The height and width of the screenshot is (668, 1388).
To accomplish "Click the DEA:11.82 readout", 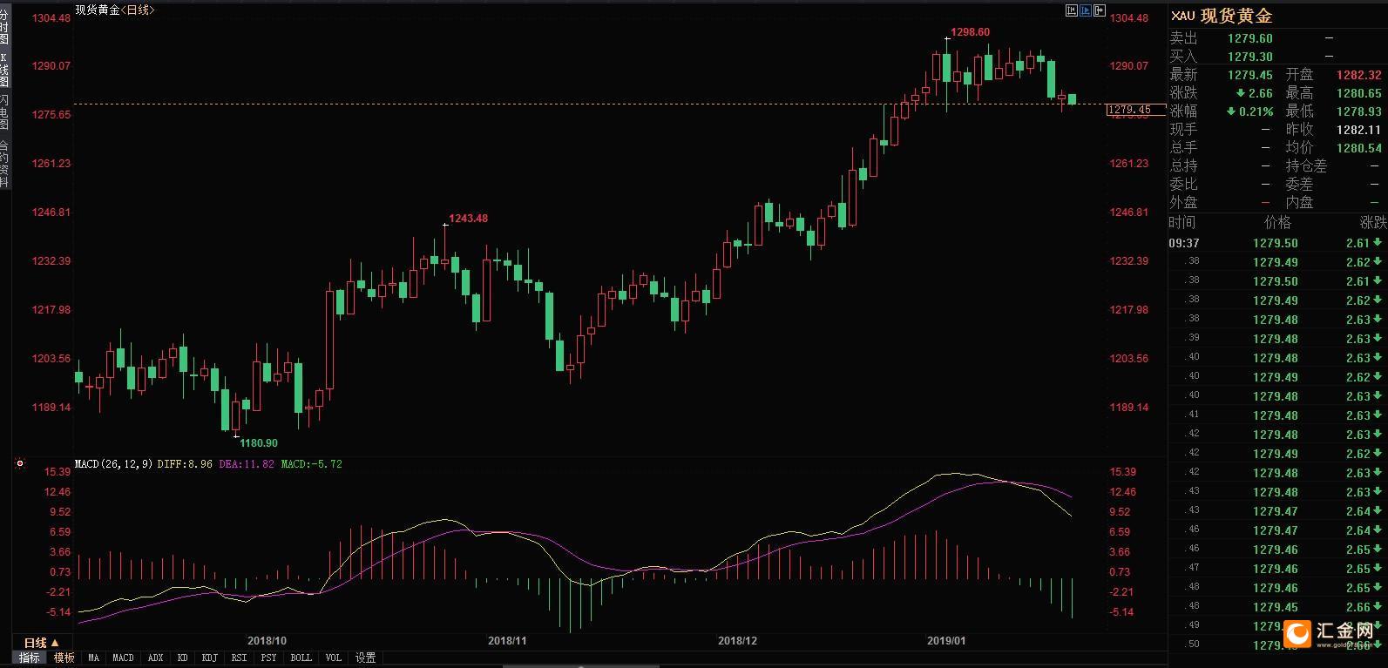I will (247, 464).
